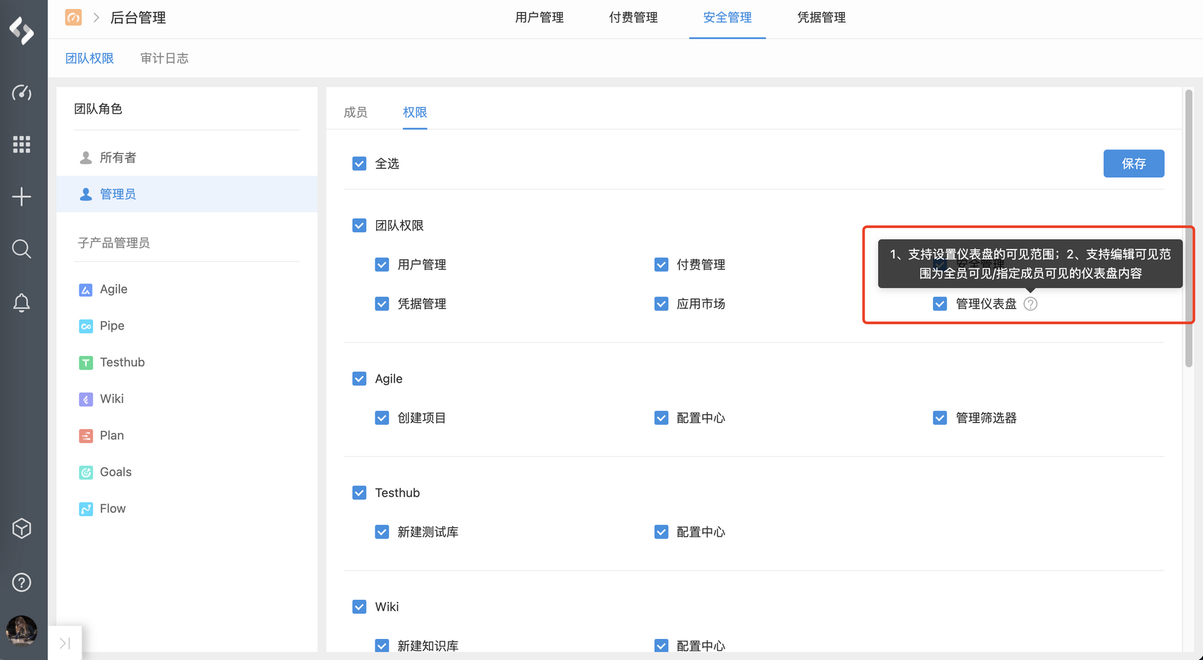Uncheck 配置中心 under Agile

(x=661, y=418)
